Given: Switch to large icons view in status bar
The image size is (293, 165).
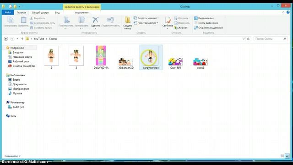Looking at the screenshot, I should pyautogui.click(x=287, y=156).
